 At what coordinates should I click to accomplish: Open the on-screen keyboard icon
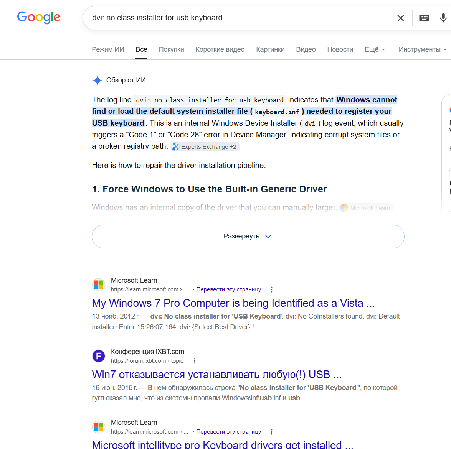(424, 18)
